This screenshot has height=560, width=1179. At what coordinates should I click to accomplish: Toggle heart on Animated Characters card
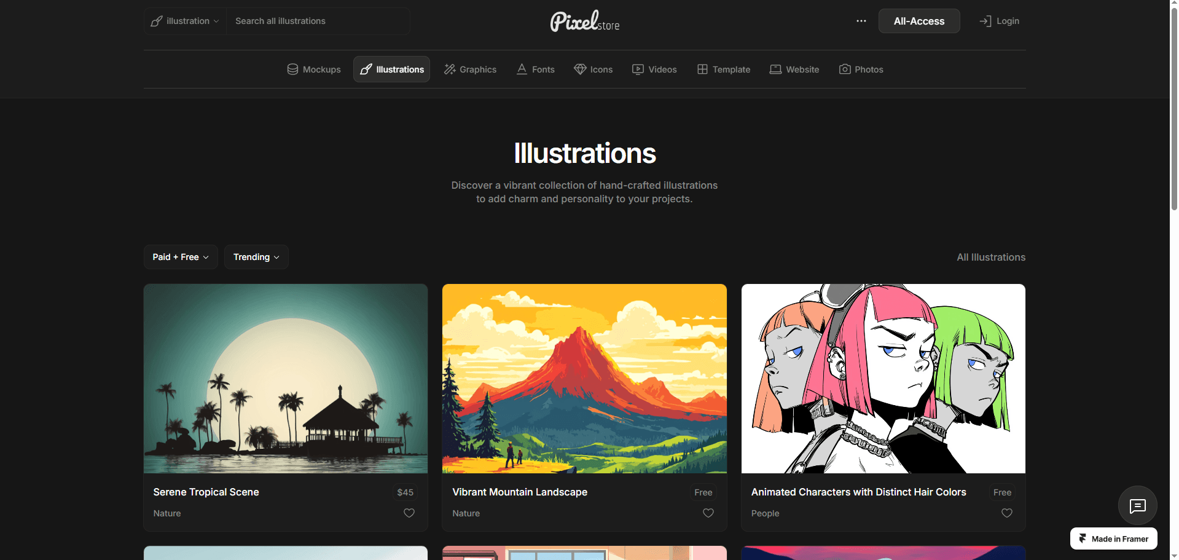[1007, 513]
